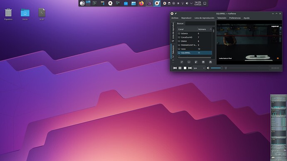This screenshot has height=161, width=287.
Task: Select the DMAX channel
Action: click(x=195, y=41)
